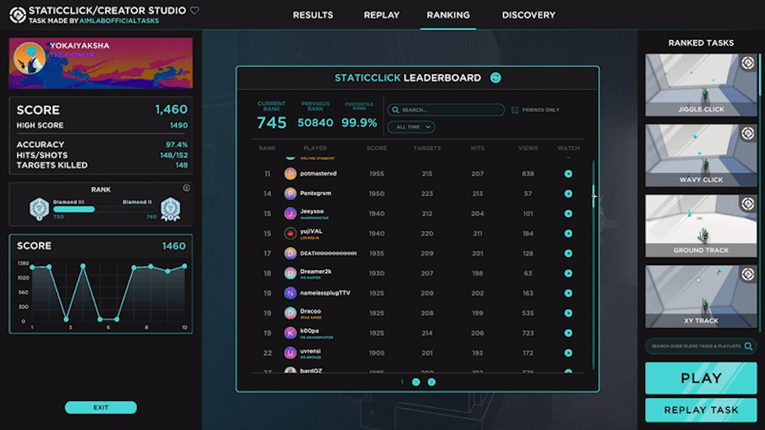The image size is (765, 430).
Task: Click the Exit button
Action: (101, 407)
